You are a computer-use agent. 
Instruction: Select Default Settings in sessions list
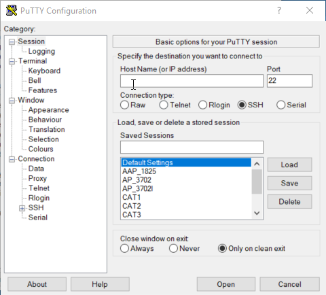point(186,162)
